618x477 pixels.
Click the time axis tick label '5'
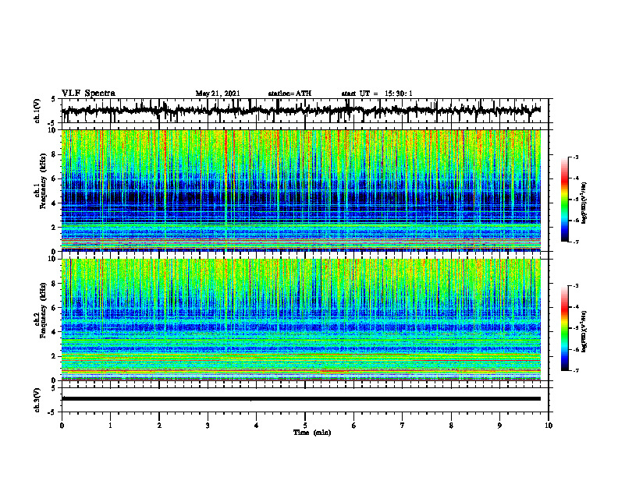pos(305,426)
